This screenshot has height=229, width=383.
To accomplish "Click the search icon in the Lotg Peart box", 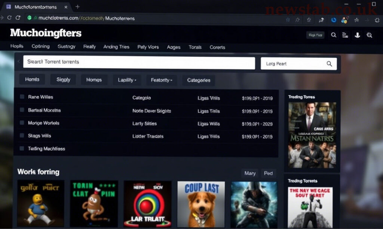I will (329, 64).
